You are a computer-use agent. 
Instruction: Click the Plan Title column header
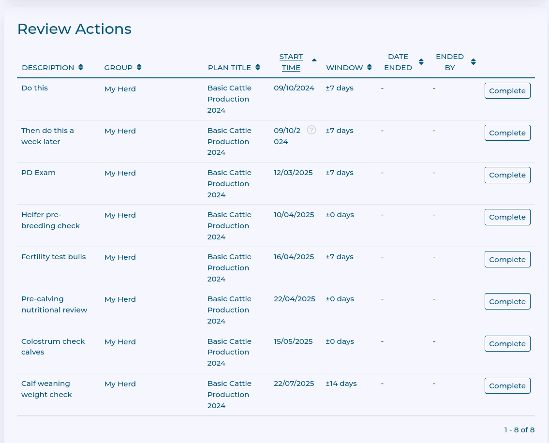tap(229, 68)
